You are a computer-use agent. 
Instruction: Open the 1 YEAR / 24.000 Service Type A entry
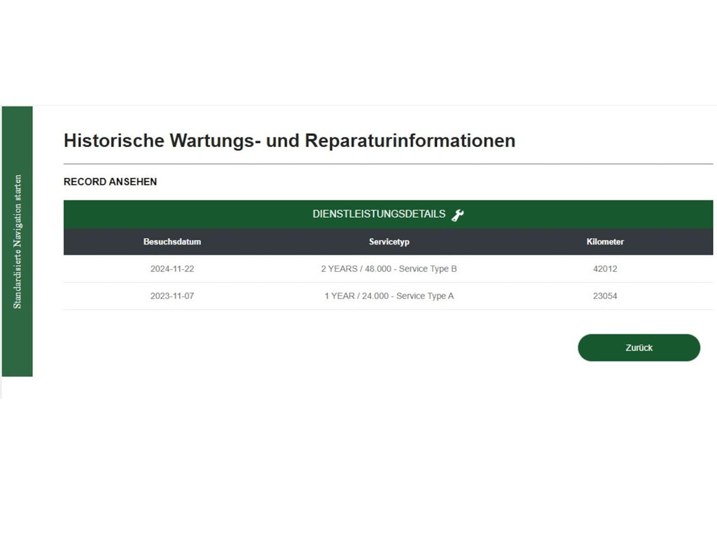389,296
